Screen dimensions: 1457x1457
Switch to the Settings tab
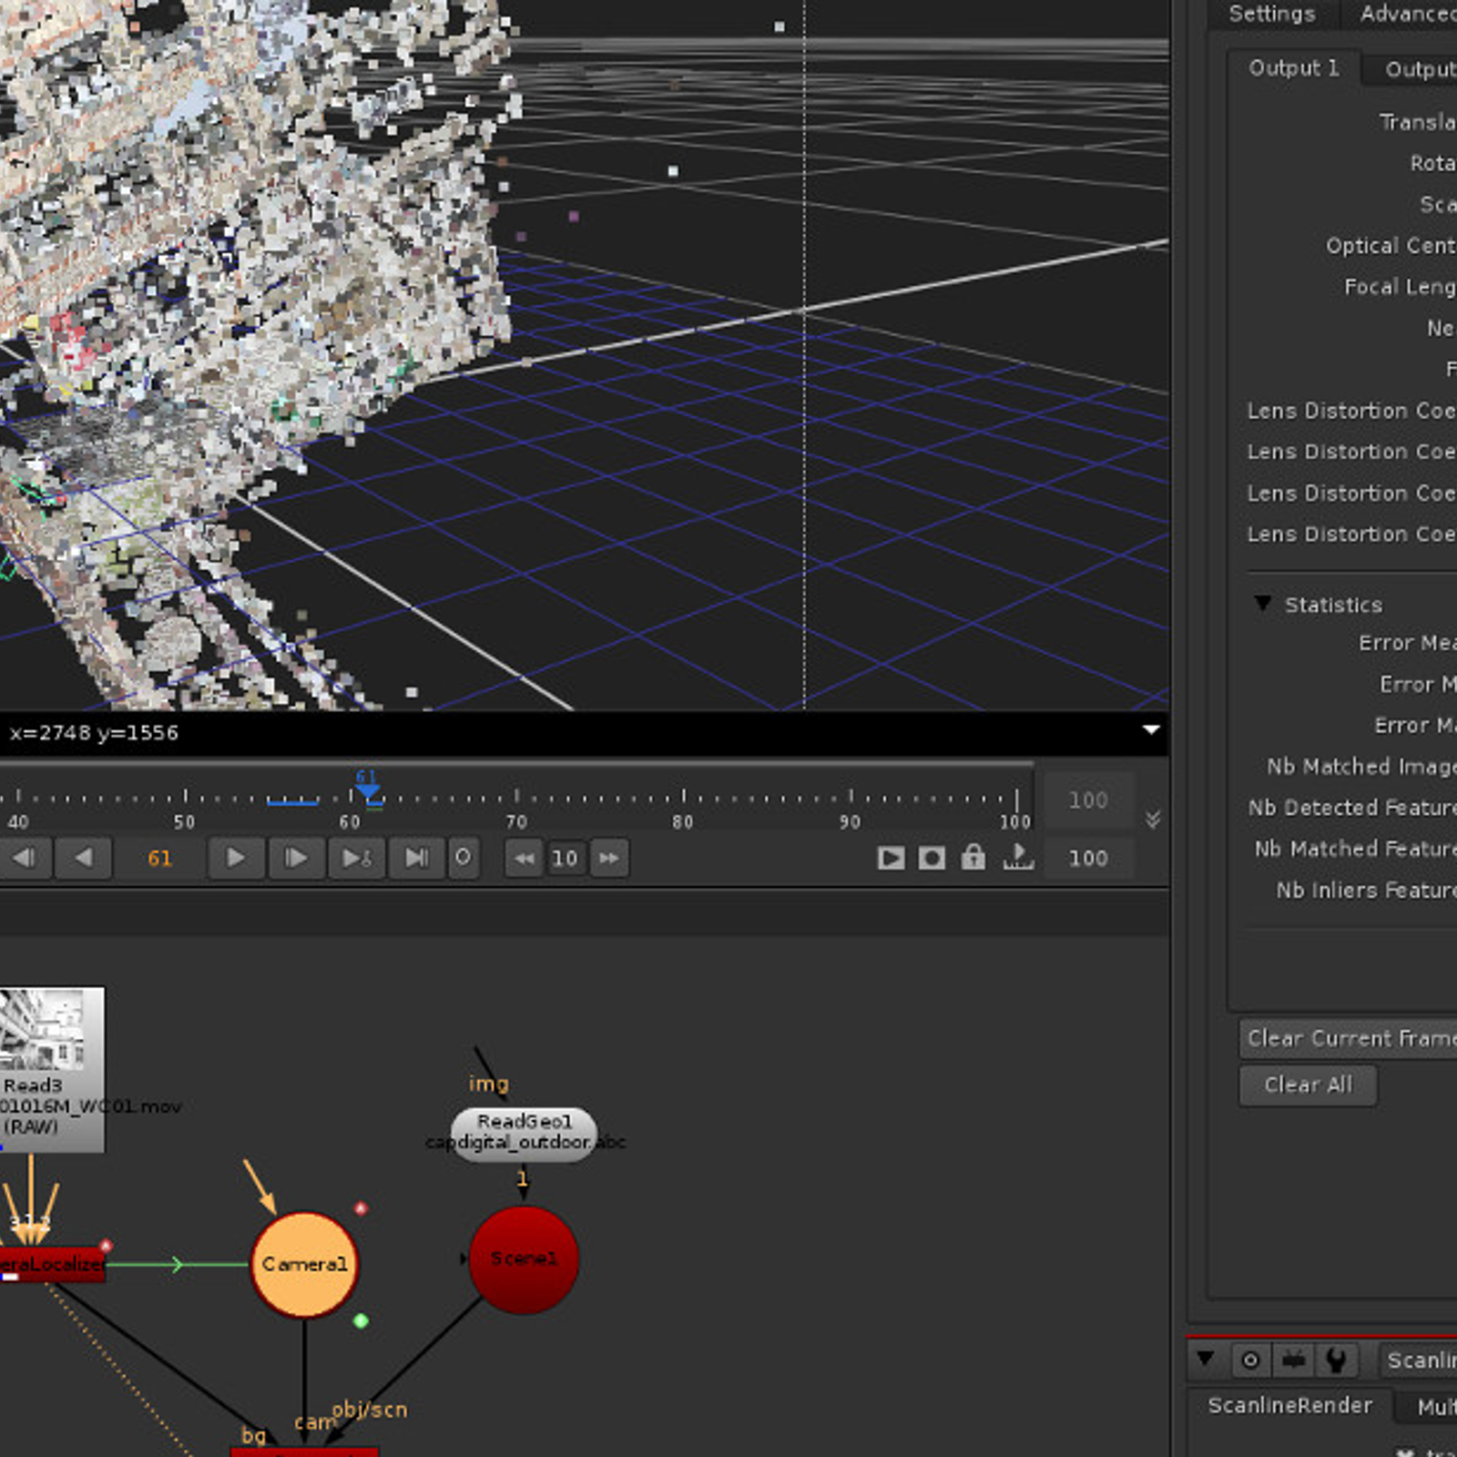coord(1271,14)
